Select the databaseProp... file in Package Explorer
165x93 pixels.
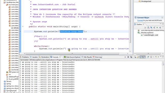click(12, 77)
